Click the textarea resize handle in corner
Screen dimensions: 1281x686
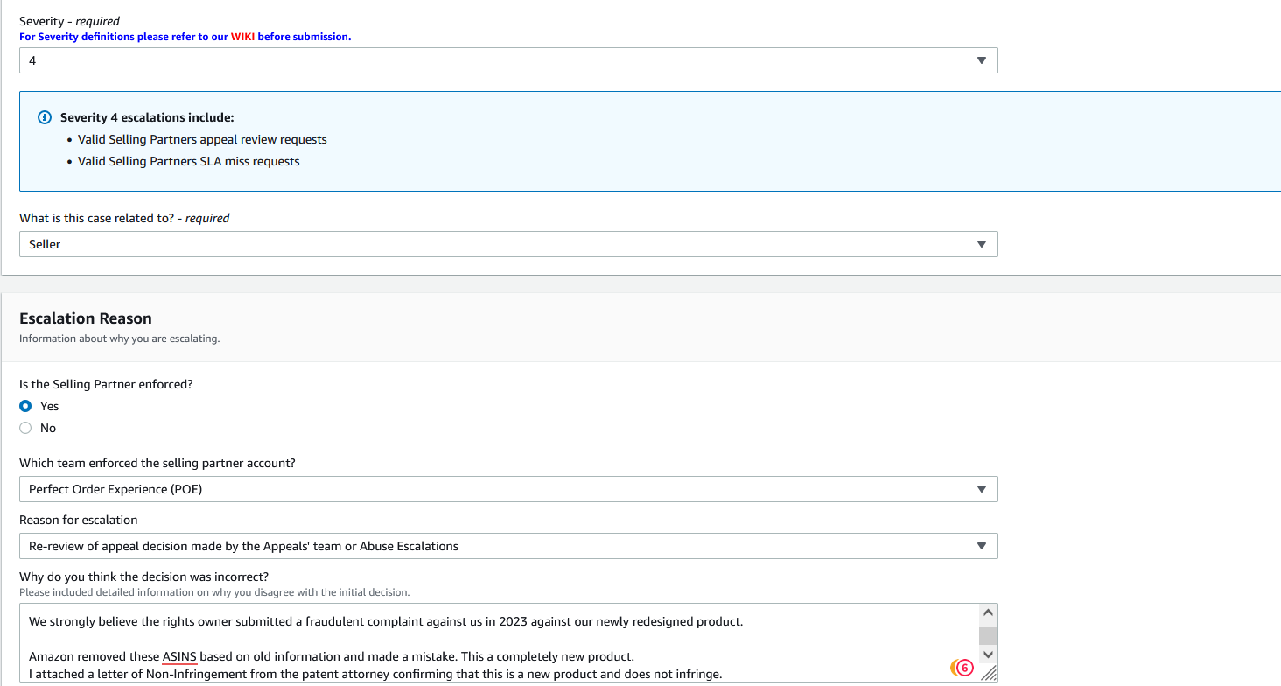[x=989, y=673]
